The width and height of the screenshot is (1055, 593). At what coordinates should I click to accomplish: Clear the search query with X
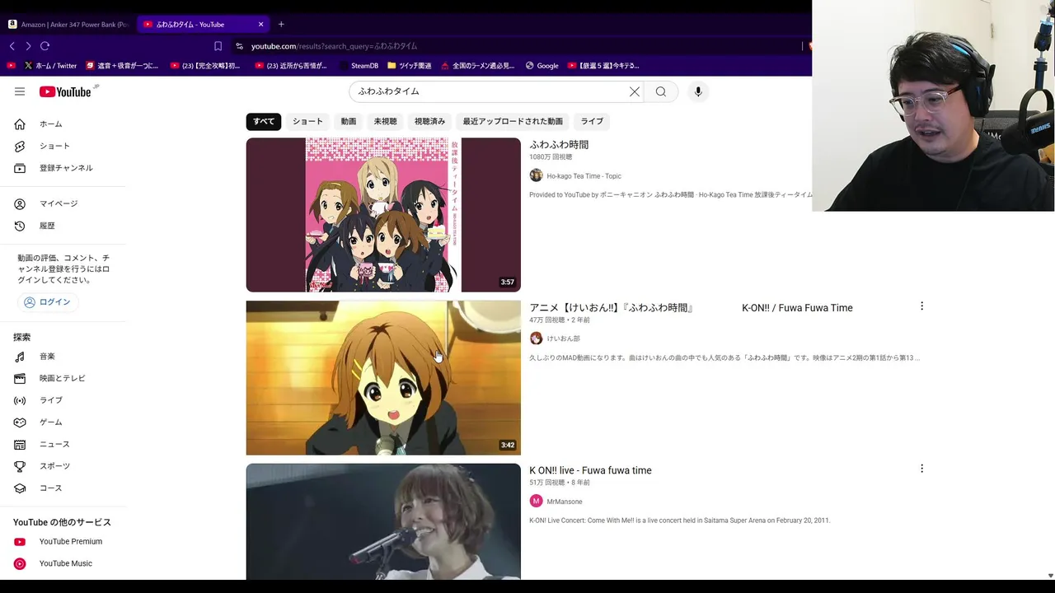(x=635, y=91)
